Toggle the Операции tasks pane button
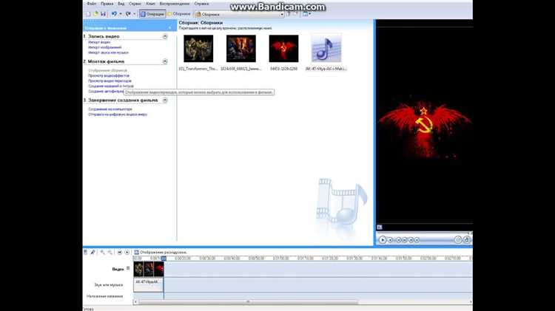The height and width of the screenshot is (311, 555). (x=152, y=14)
